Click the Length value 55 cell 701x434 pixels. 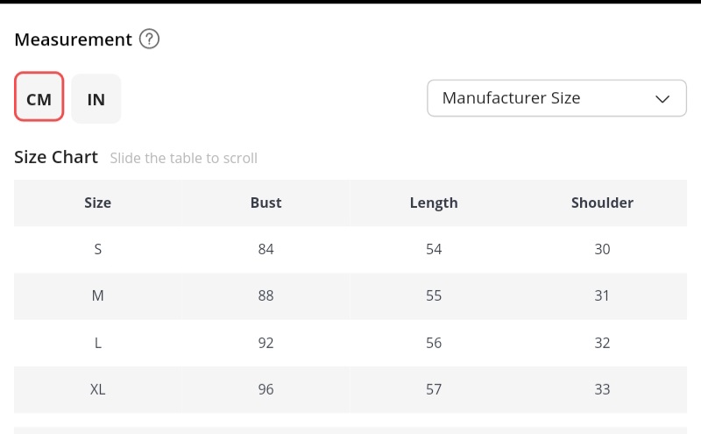click(434, 295)
